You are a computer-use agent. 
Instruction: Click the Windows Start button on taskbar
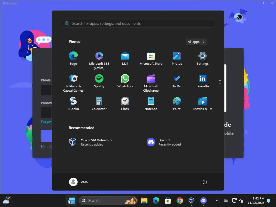point(72,201)
